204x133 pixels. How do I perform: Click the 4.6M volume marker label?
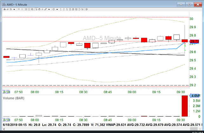pyautogui.click(x=195, y=96)
